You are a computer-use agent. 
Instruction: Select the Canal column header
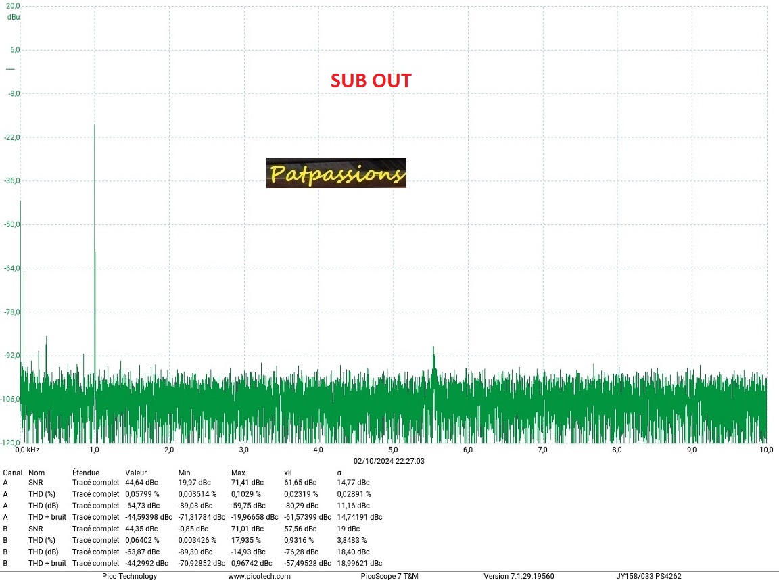pyautogui.click(x=14, y=473)
